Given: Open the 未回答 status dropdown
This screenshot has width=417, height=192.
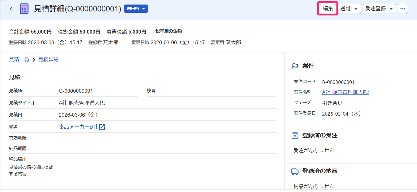Looking at the screenshot, I should click(x=136, y=9).
